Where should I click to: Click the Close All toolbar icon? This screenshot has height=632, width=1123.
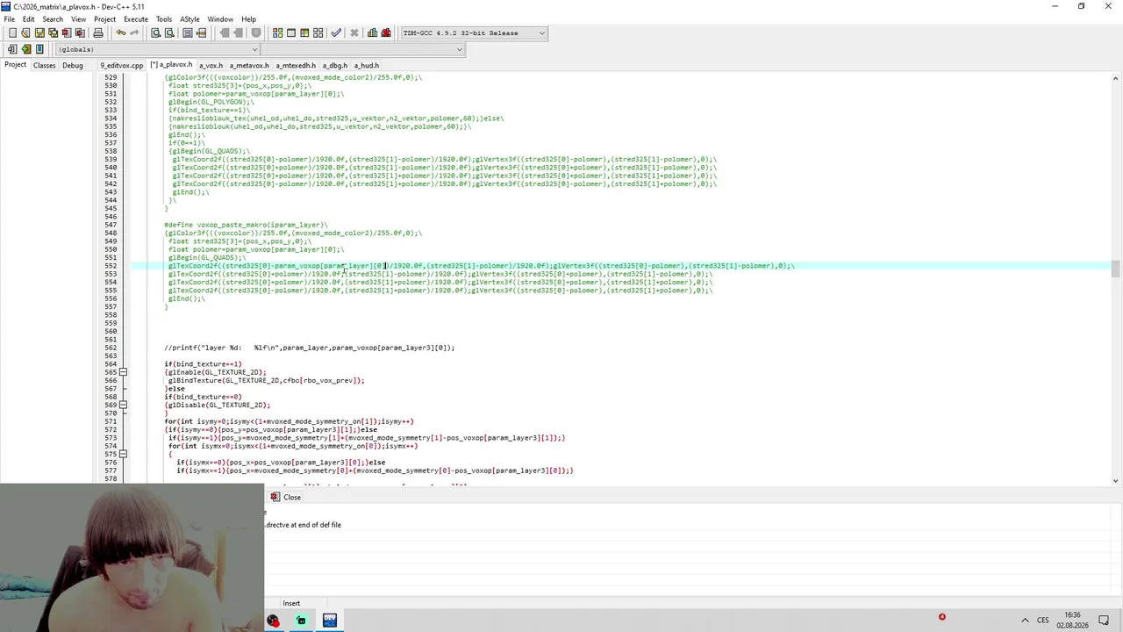(x=80, y=32)
